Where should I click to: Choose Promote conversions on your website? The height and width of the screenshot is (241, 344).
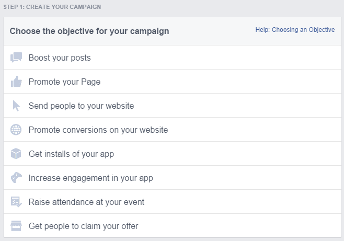pos(173,130)
